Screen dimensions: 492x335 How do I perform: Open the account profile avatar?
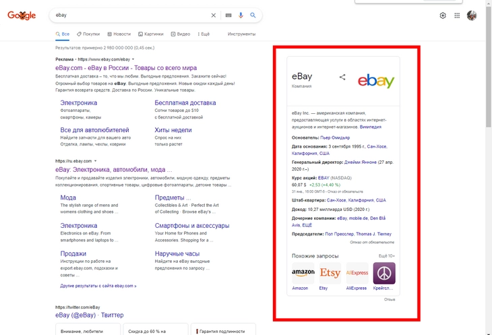[472, 15]
